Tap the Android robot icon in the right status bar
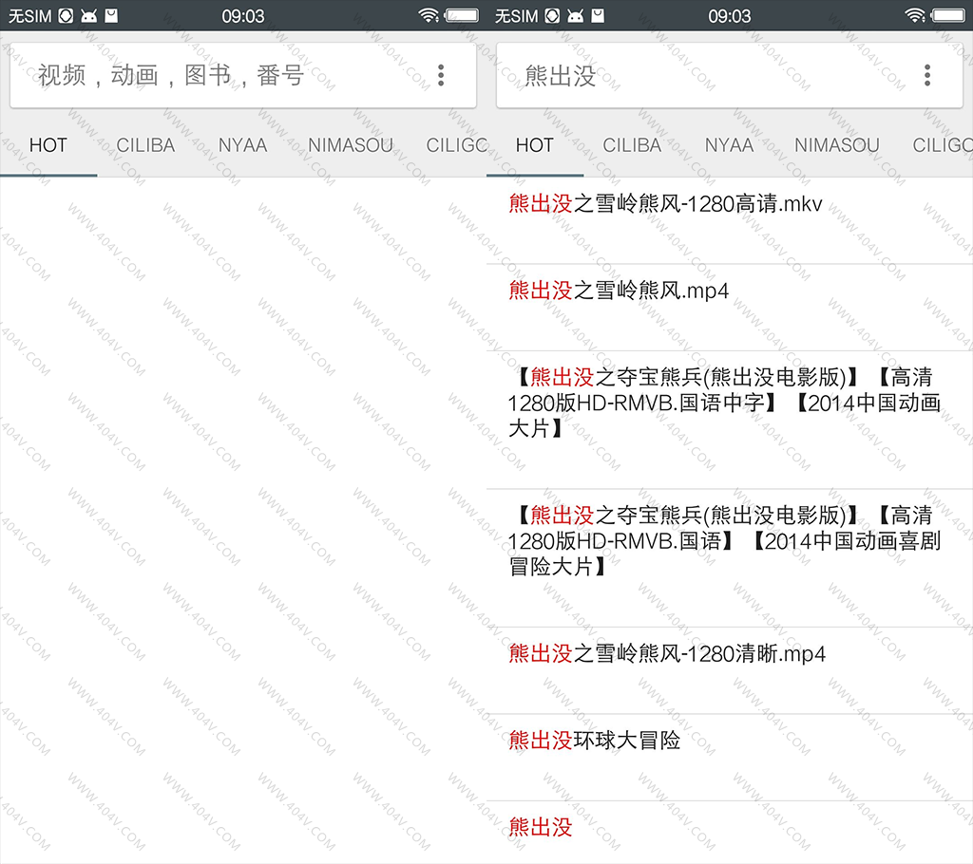Viewport: 973px width, 864px height. click(576, 15)
